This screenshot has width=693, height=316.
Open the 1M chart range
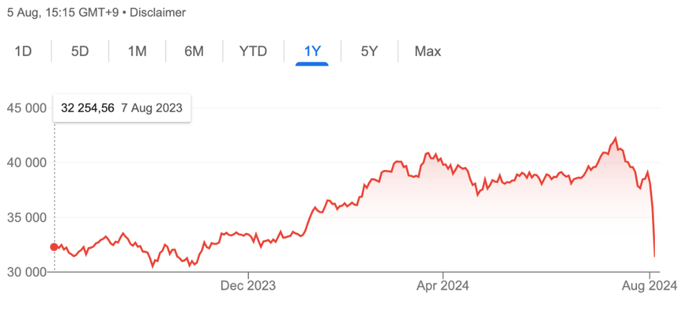click(137, 51)
